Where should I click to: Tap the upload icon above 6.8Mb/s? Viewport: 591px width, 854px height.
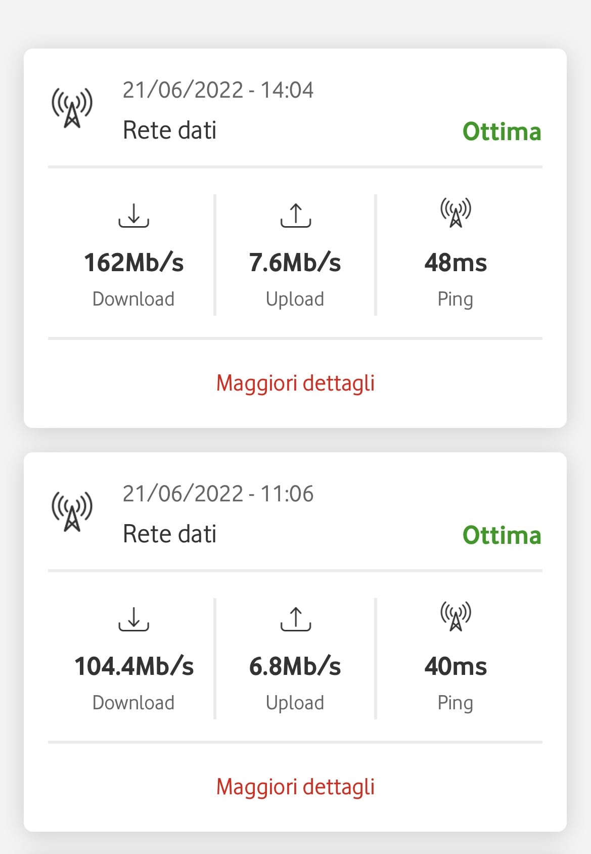[x=295, y=619]
